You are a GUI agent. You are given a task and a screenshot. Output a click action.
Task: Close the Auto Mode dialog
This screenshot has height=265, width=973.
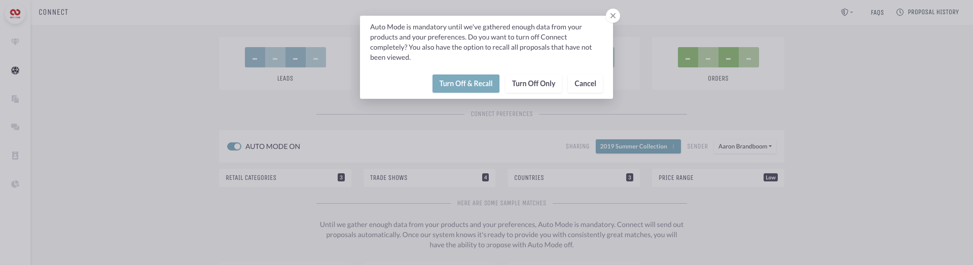coord(613,16)
